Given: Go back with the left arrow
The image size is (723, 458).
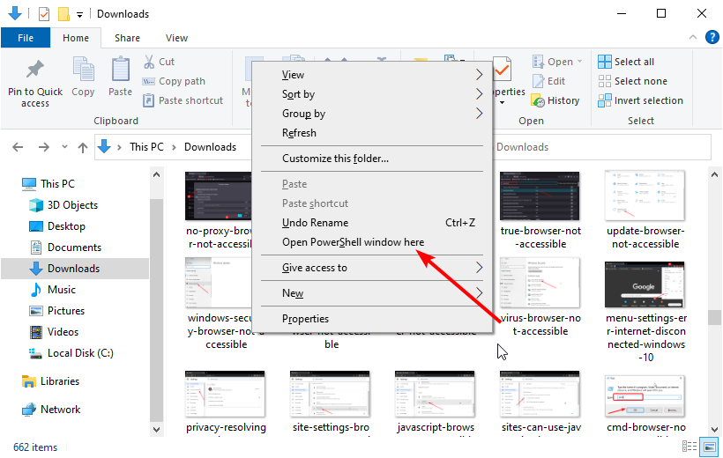Looking at the screenshot, I should (x=18, y=147).
